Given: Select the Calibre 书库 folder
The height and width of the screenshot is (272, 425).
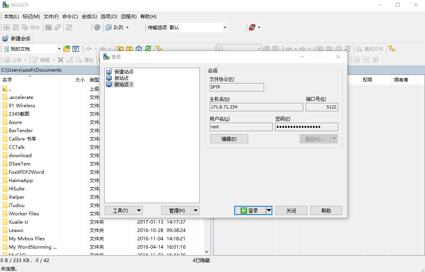Looking at the screenshot, I should point(23,139).
